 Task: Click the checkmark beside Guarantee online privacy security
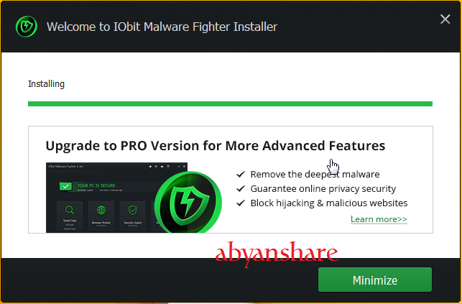click(x=241, y=188)
